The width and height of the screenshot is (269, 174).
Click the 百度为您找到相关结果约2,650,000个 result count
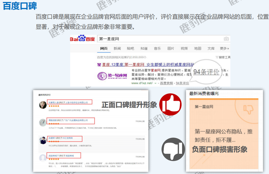point(122,57)
